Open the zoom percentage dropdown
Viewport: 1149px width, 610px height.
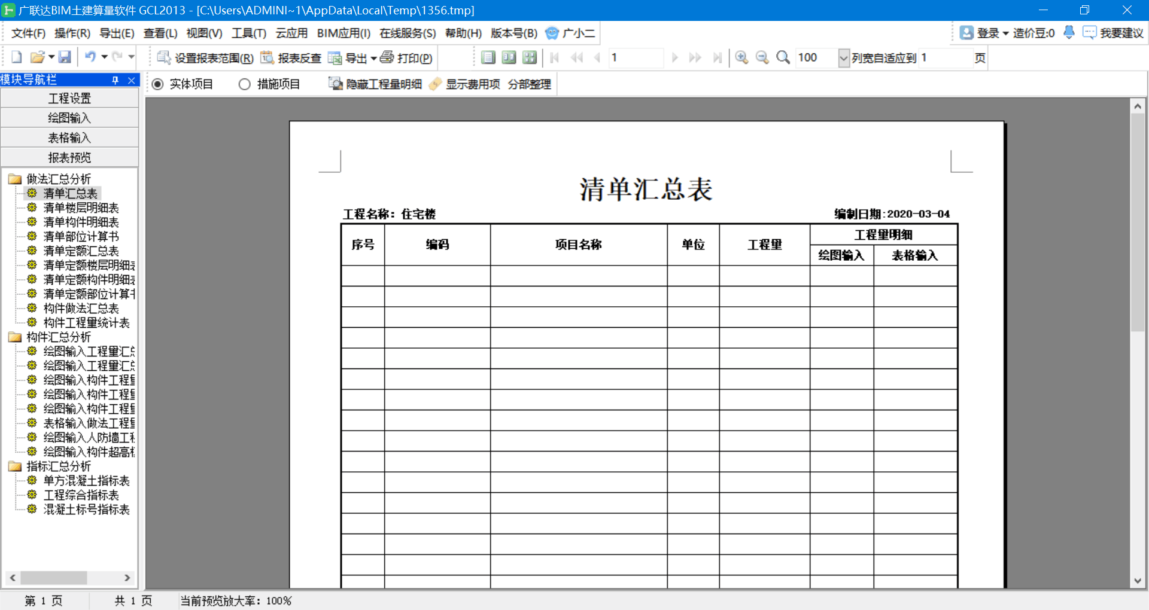(x=843, y=58)
